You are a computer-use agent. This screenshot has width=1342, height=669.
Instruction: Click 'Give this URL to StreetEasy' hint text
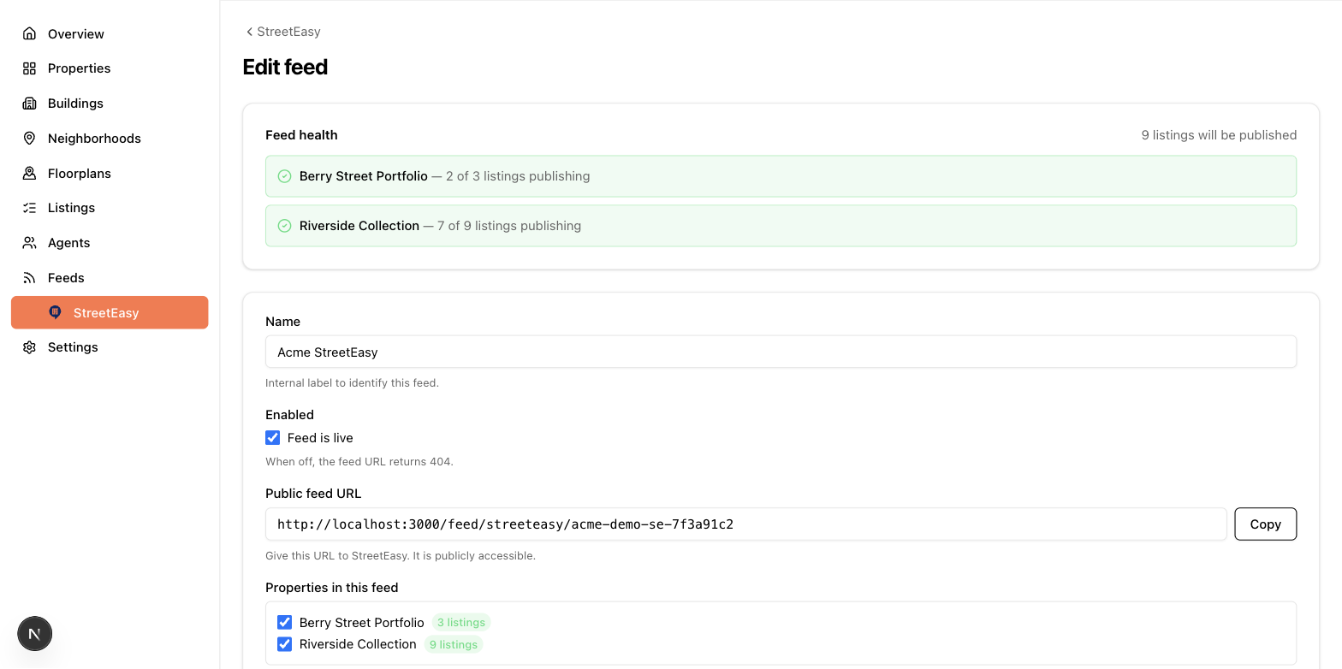(401, 556)
